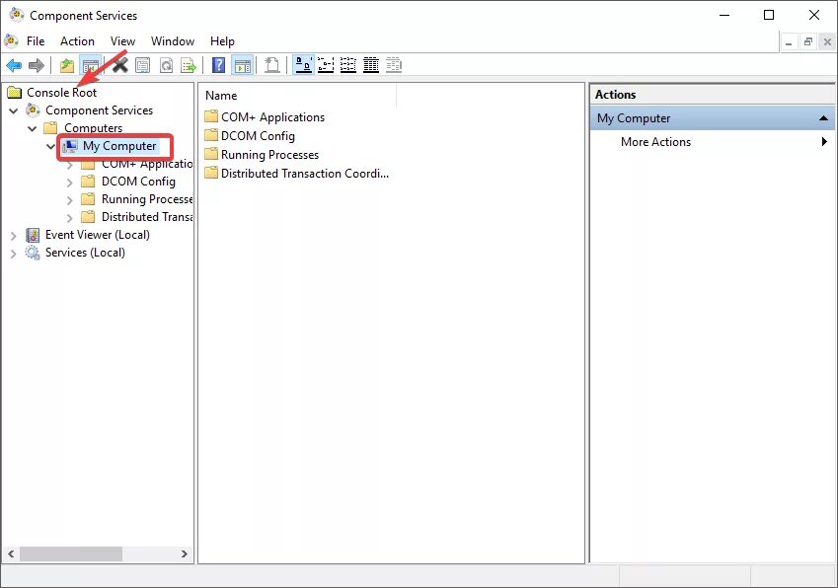The height and width of the screenshot is (588, 838).
Task: Expand DCOM Config in the tree
Action: pos(69,183)
